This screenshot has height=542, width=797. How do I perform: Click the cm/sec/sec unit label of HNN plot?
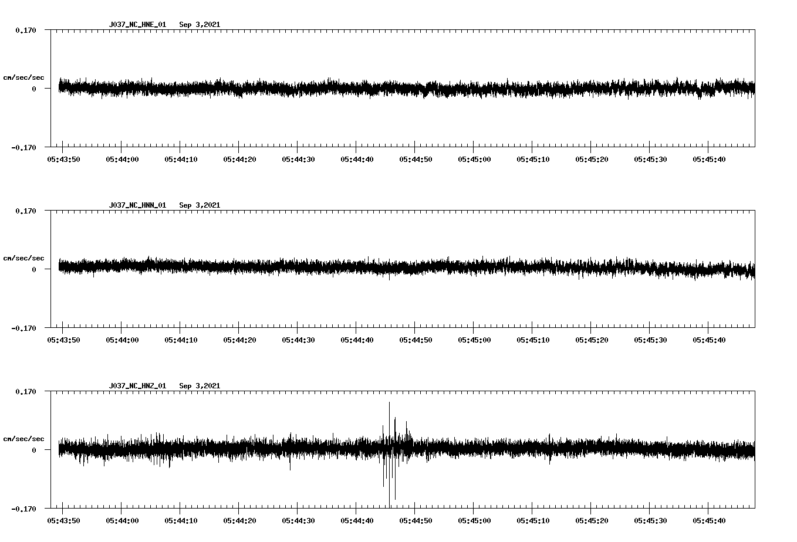(x=23, y=258)
